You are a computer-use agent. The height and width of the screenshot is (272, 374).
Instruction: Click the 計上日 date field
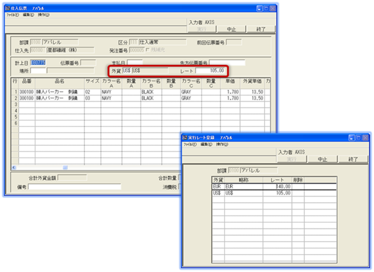[38, 63]
